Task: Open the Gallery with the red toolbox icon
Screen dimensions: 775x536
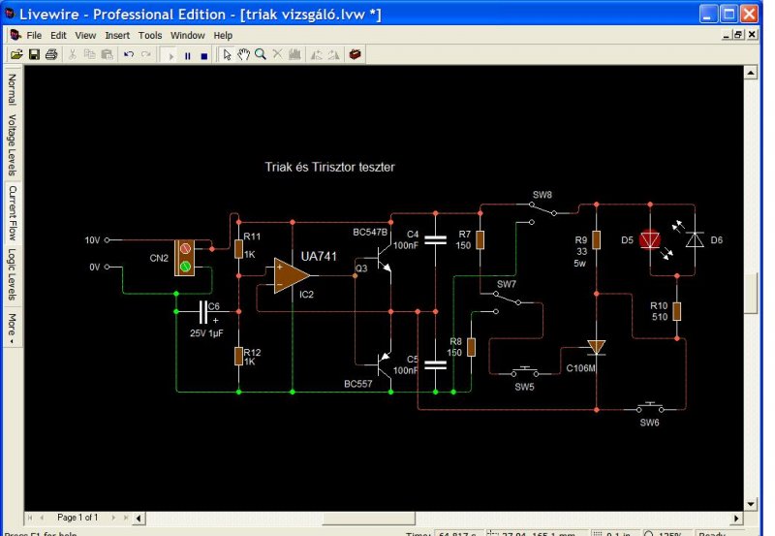Action: point(355,54)
